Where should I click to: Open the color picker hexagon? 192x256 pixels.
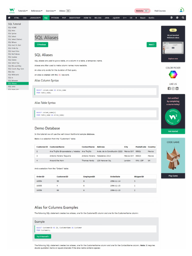click(x=173, y=74)
